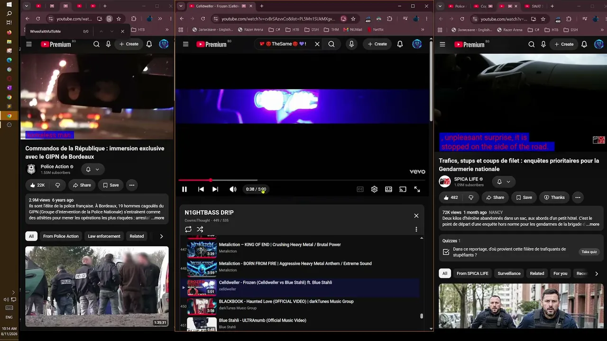The width and height of the screenshot is (607, 341).
Task: Open SPICA LIFE notification settings dropdown
Action: tap(504, 181)
